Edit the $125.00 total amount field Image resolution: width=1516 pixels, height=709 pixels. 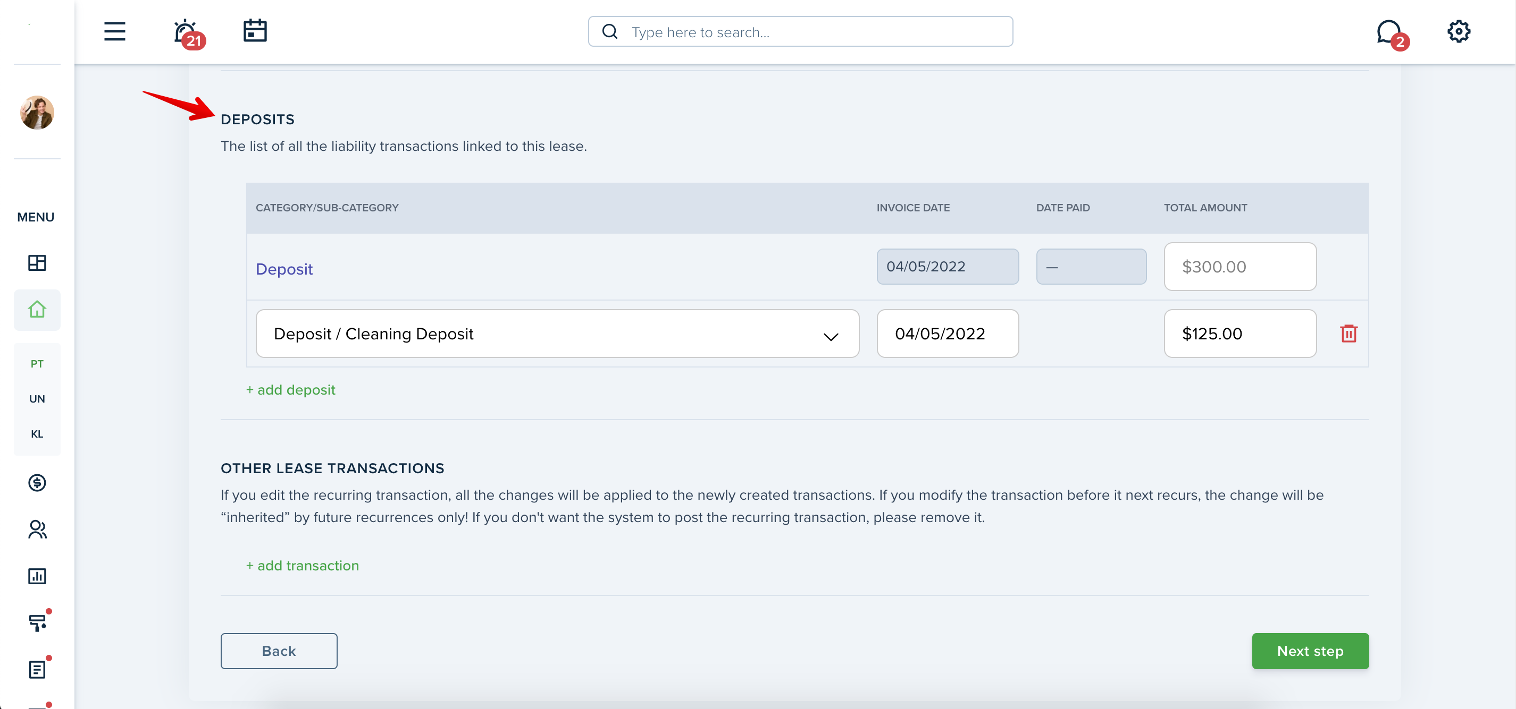(x=1240, y=334)
